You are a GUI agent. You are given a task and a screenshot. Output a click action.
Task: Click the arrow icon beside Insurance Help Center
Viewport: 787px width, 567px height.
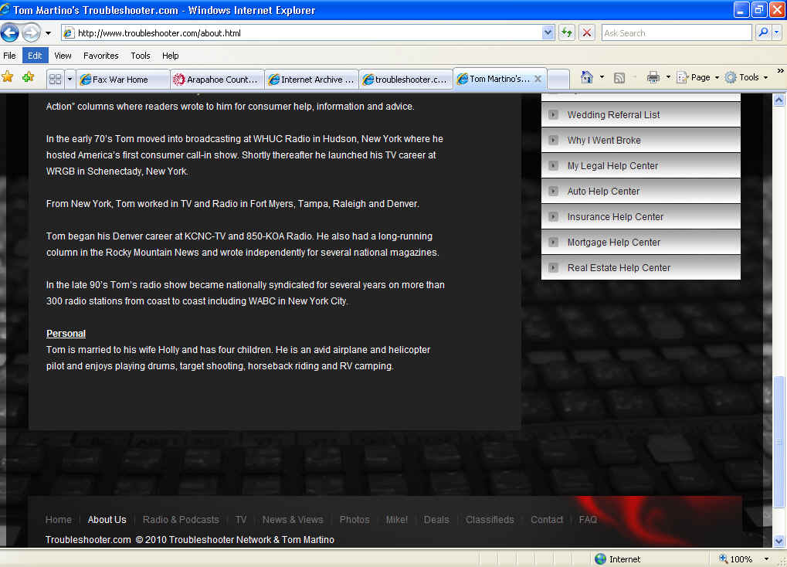pos(553,217)
